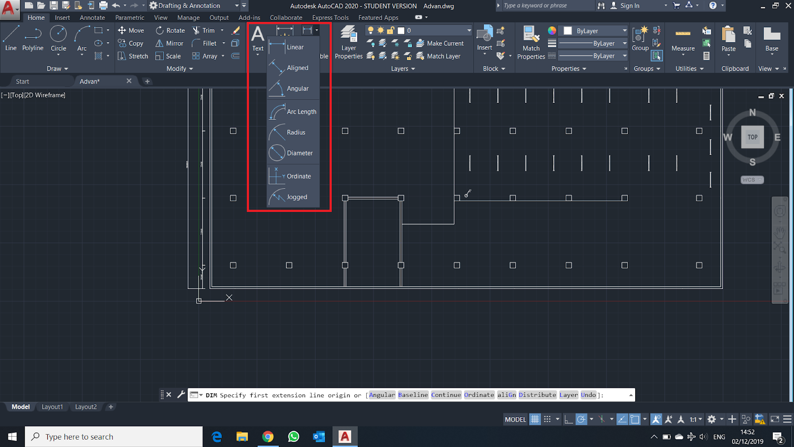Screen dimensions: 794x447
Task: Plot the drawing using the printer icon
Action: tap(103, 5)
